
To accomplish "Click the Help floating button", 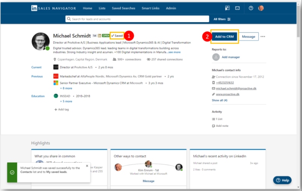I will tap(282, 180).
